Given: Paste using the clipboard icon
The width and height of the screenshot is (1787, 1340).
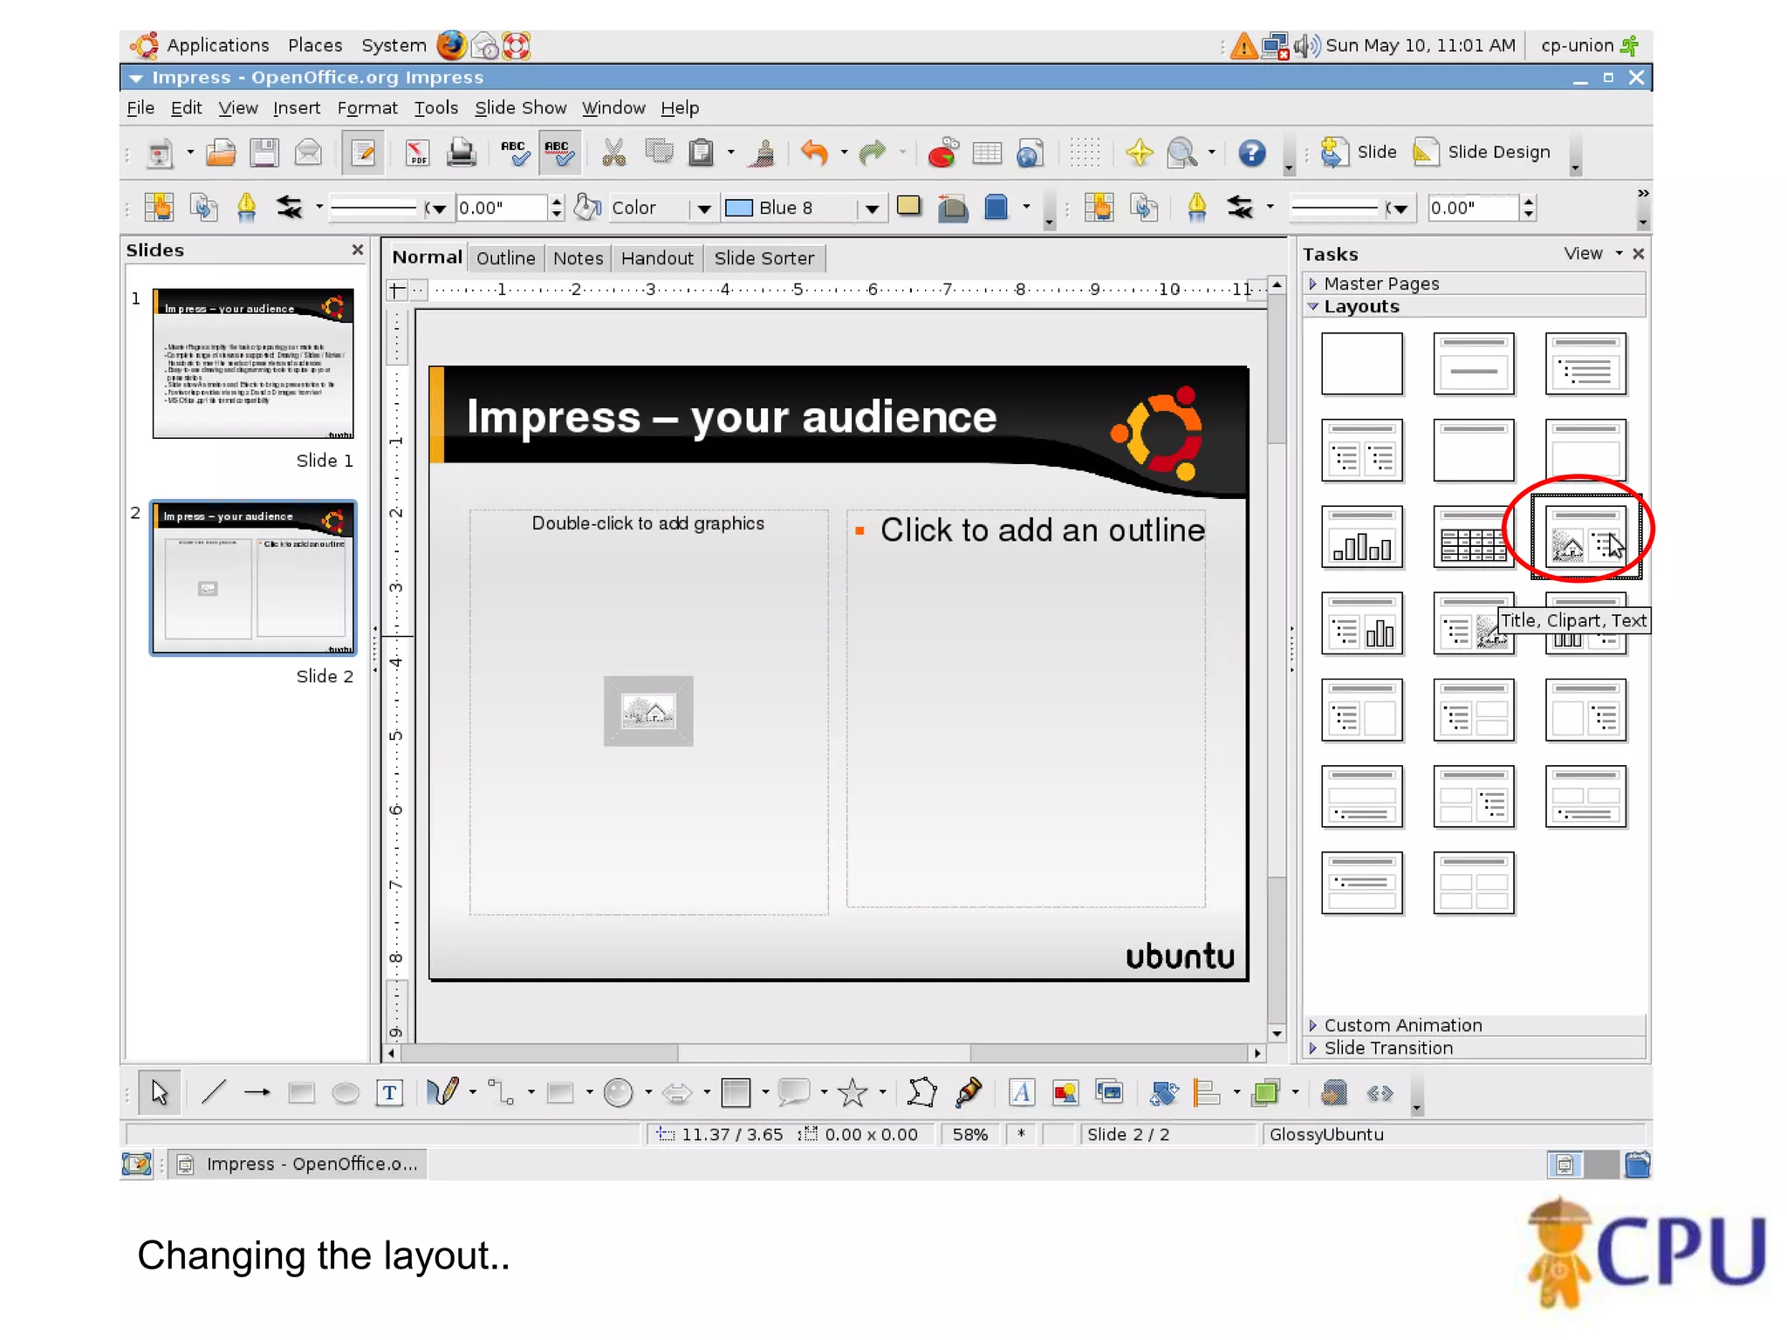Looking at the screenshot, I should (701, 154).
